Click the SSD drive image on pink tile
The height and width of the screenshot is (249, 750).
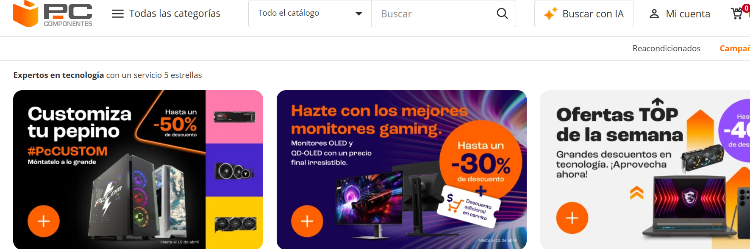[x=234, y=117]
